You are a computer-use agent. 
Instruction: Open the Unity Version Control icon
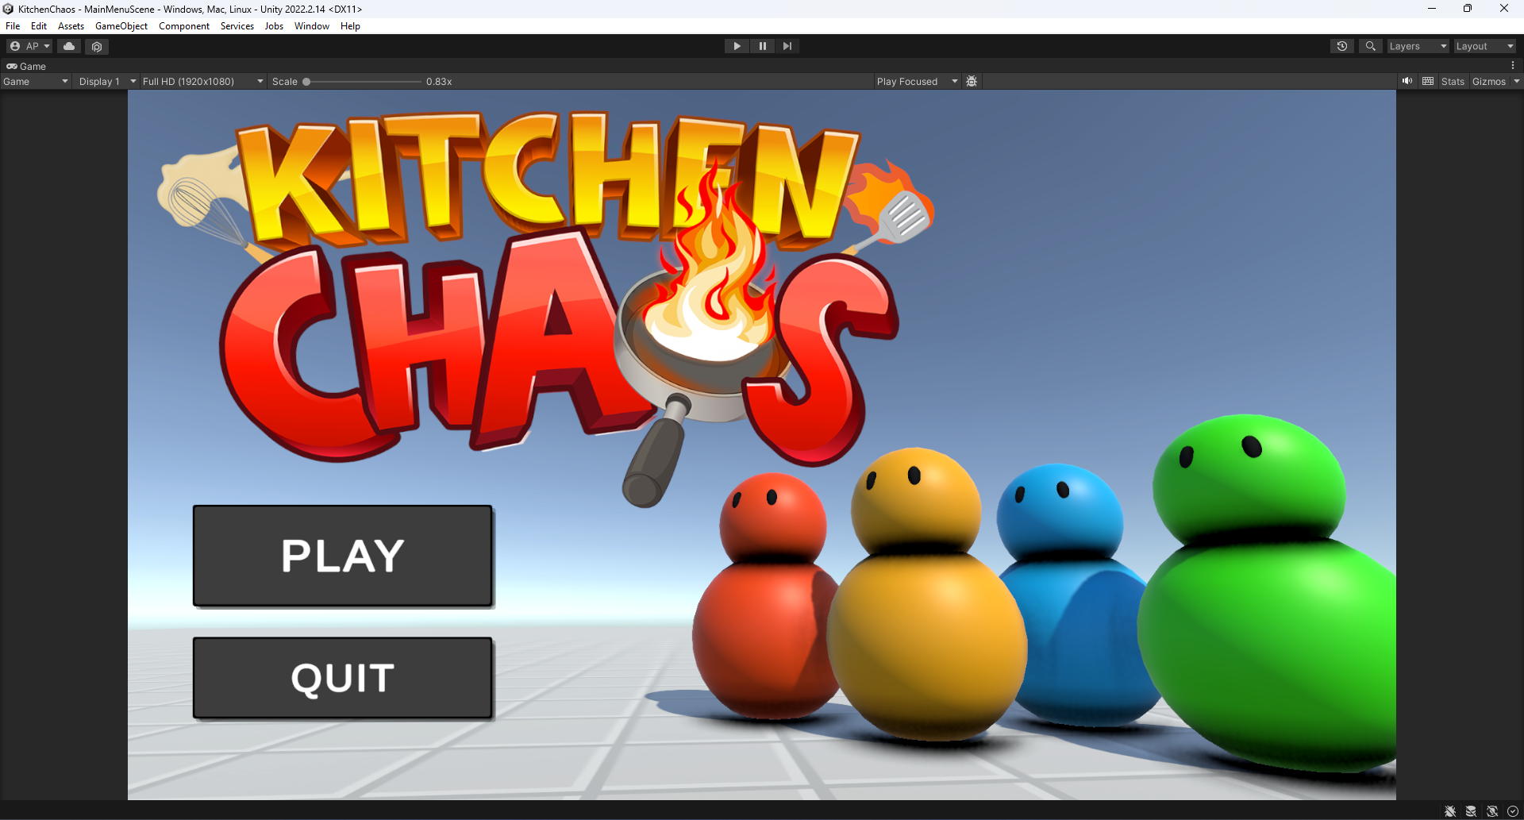point(97,46)
